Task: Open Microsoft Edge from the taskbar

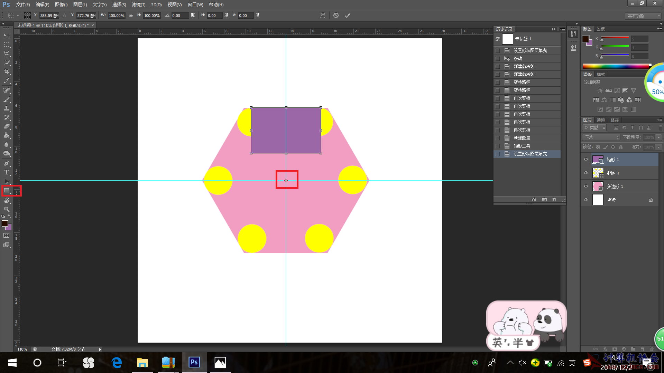Action: pyautogui.click(x=117, y=363)
